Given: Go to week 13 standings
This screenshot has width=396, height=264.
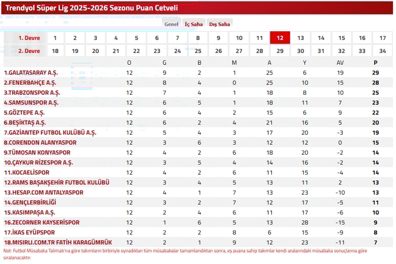Looking at the screenshot, I should point(301,38).
